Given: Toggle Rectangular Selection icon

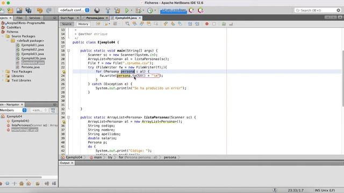Looking at the screenshot, I should 156,24.
